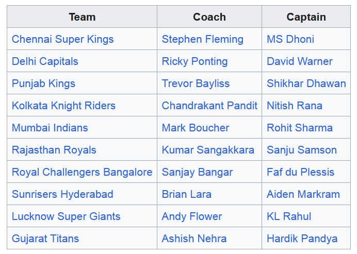This screenshot has width=357, height=254.
Task: Click the Hardik Pandya captain link
Action: [x=302, y=239]
